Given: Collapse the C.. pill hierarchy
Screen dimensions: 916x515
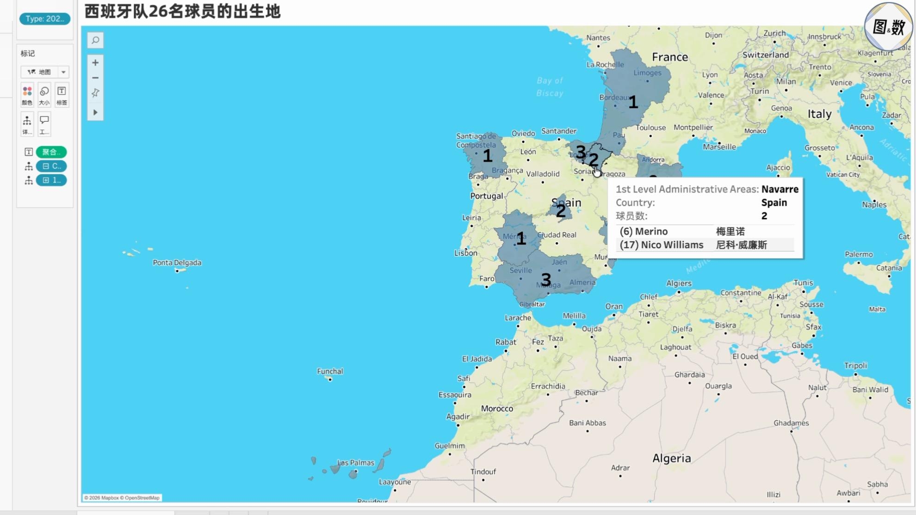Looking at the screenshot, I should (x=46, y=166).
